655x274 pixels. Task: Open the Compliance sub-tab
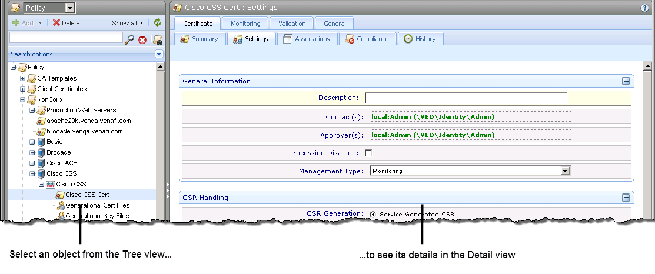(x=367, y=39)
